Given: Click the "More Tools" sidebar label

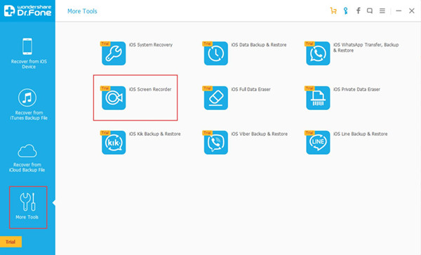Looking at the screenshot, I should [x=27, y=217].
